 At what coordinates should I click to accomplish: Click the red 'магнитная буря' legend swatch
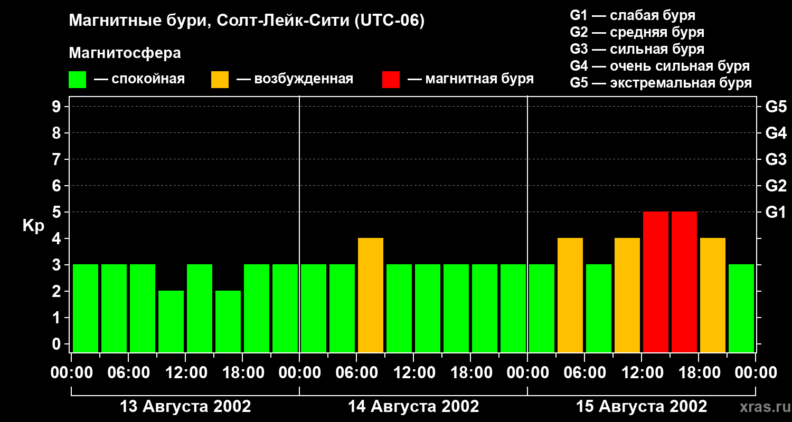[391, 80]
